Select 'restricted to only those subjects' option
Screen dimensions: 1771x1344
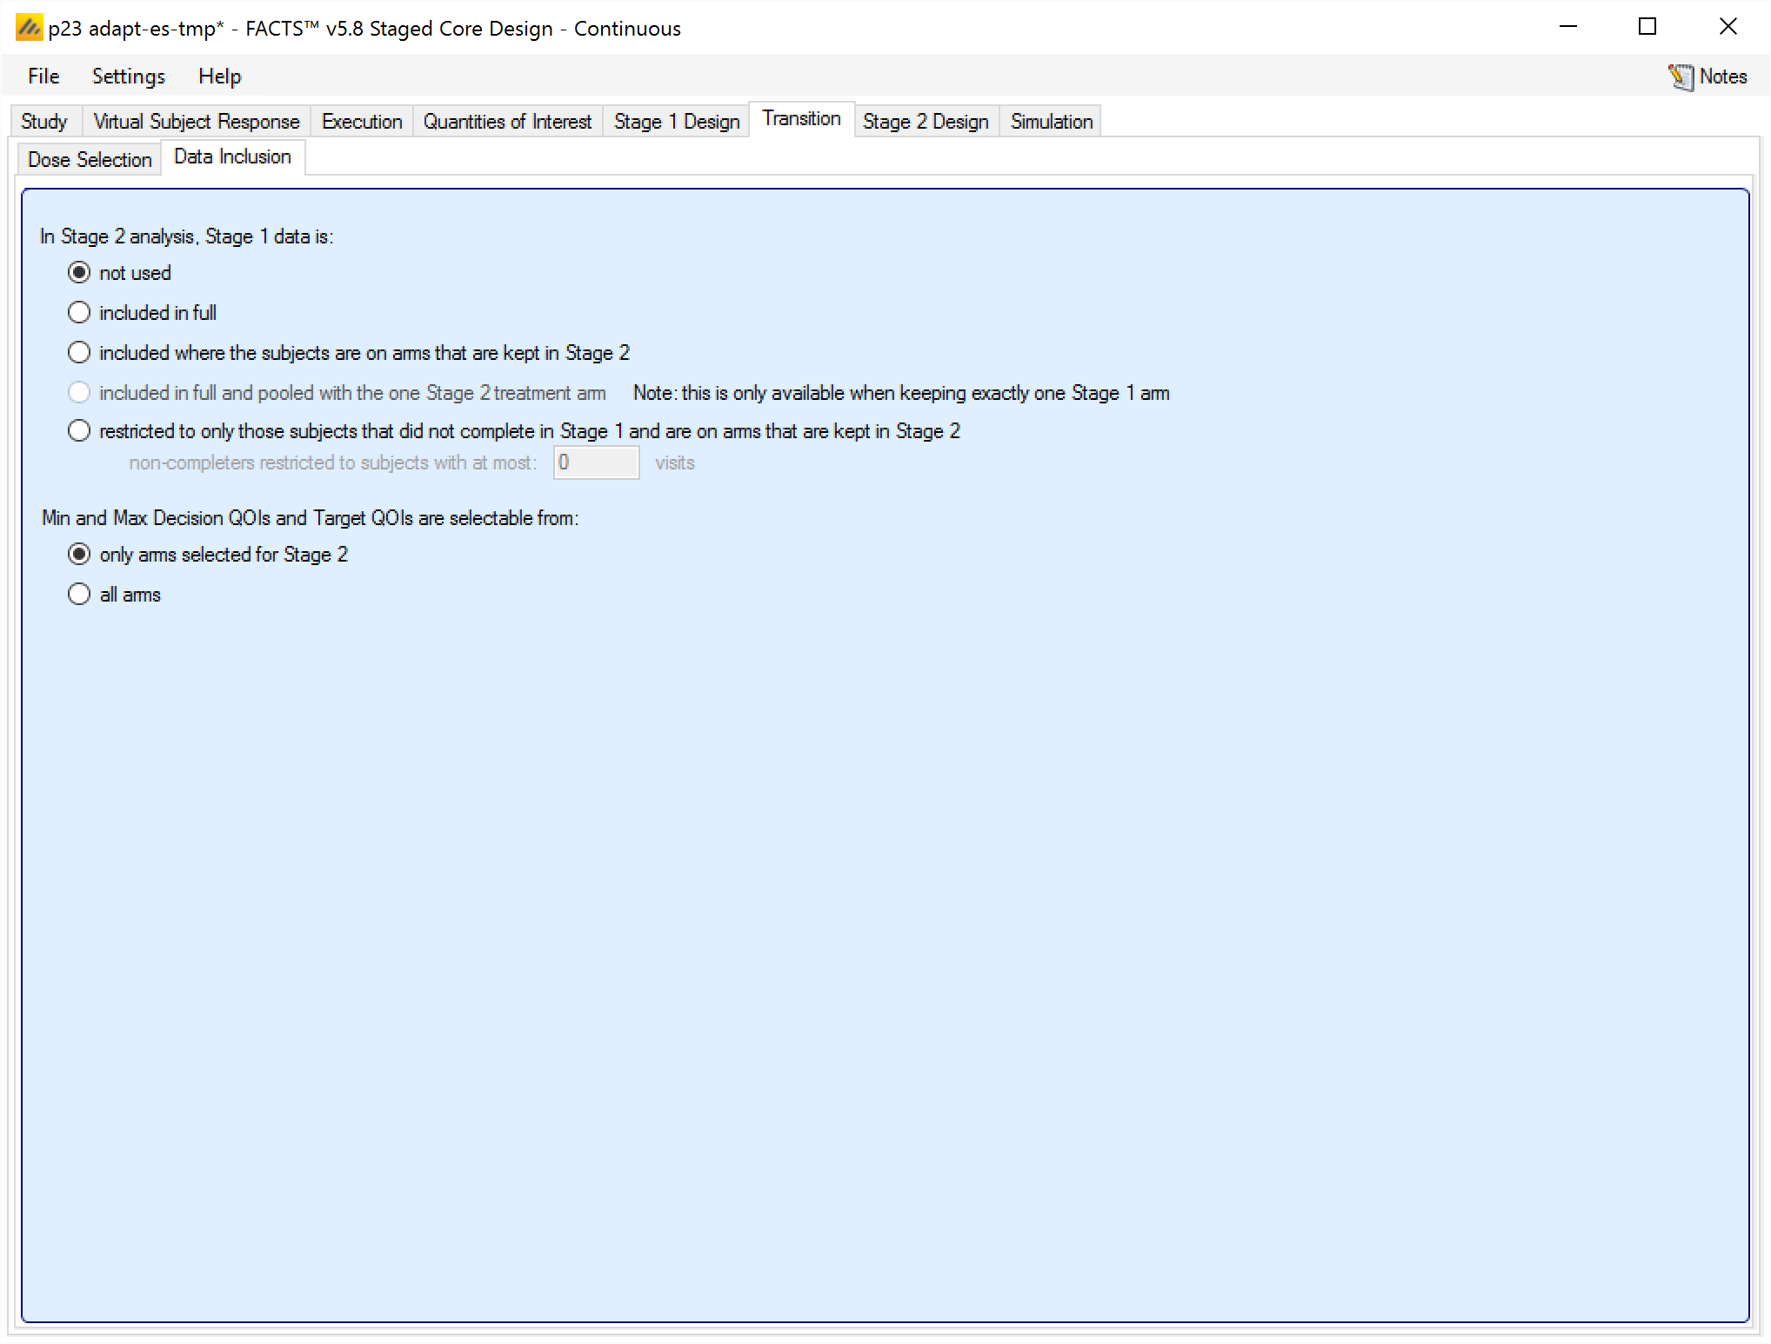point(79,431)
